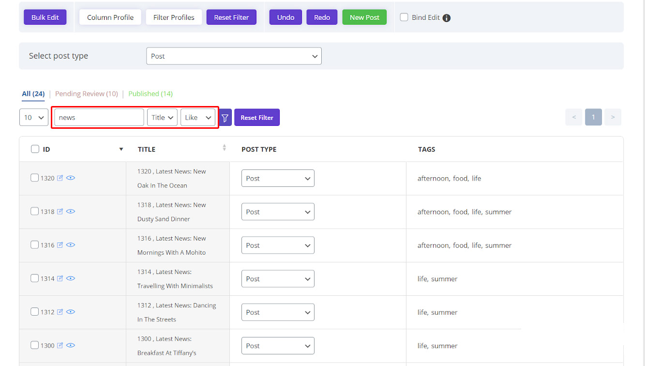Open the edit icon for post 1320
Screen dimensions: 645x366
pos(60,178)
